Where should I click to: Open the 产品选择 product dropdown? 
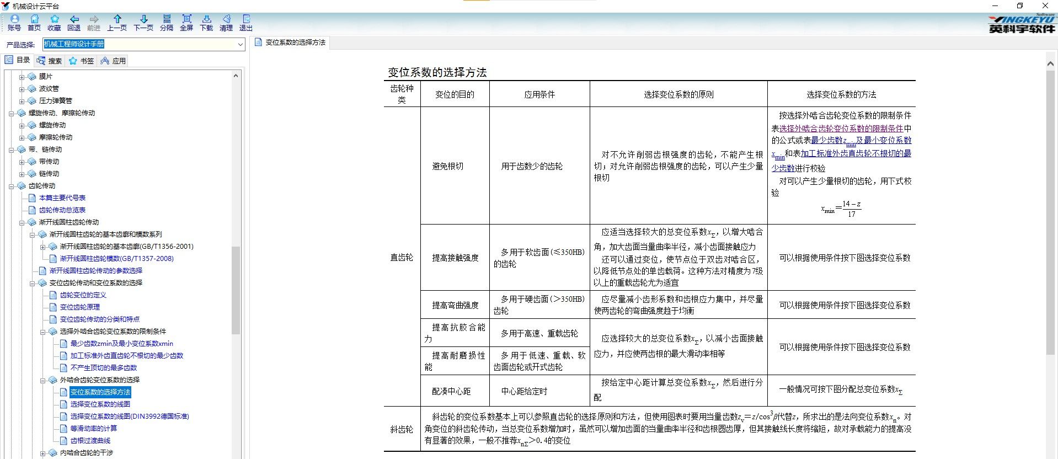[x=241, y=44]
